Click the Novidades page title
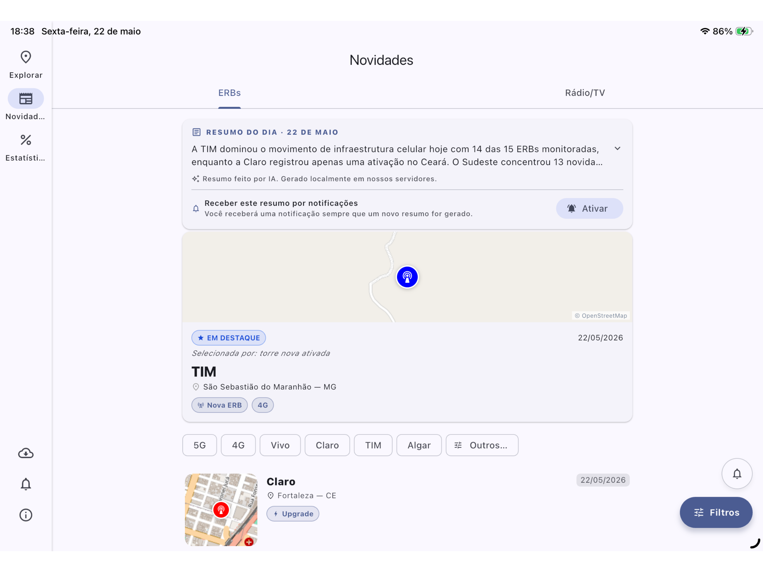This screenshot has height=572, width=763. click(x=381, y=60)
